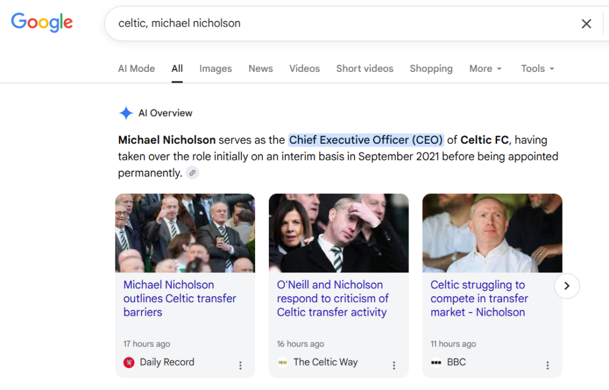Click the BBC source name

[456, 362]
